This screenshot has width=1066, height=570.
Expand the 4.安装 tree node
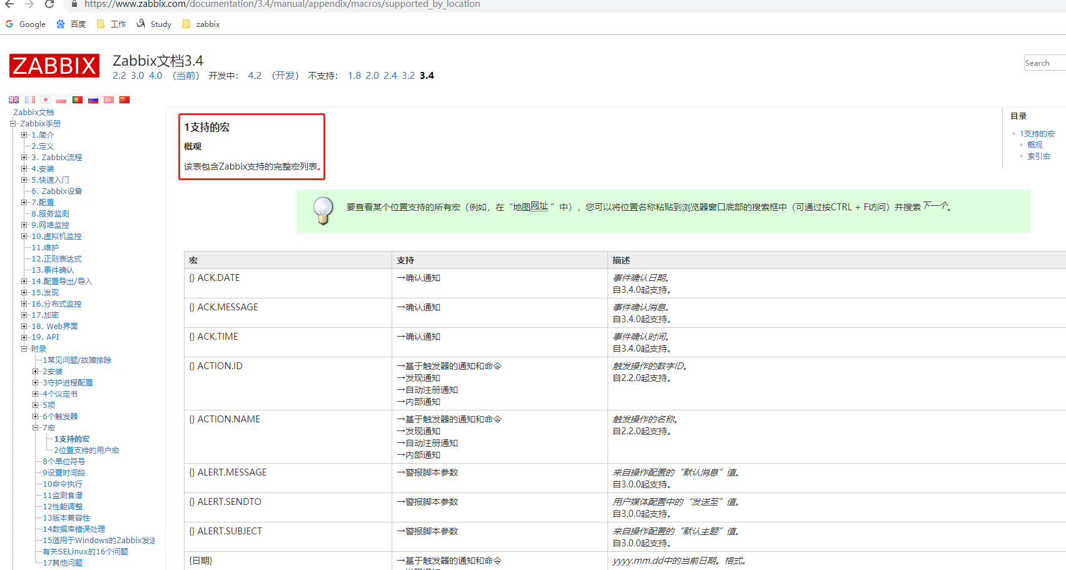(x=24, y=168)
